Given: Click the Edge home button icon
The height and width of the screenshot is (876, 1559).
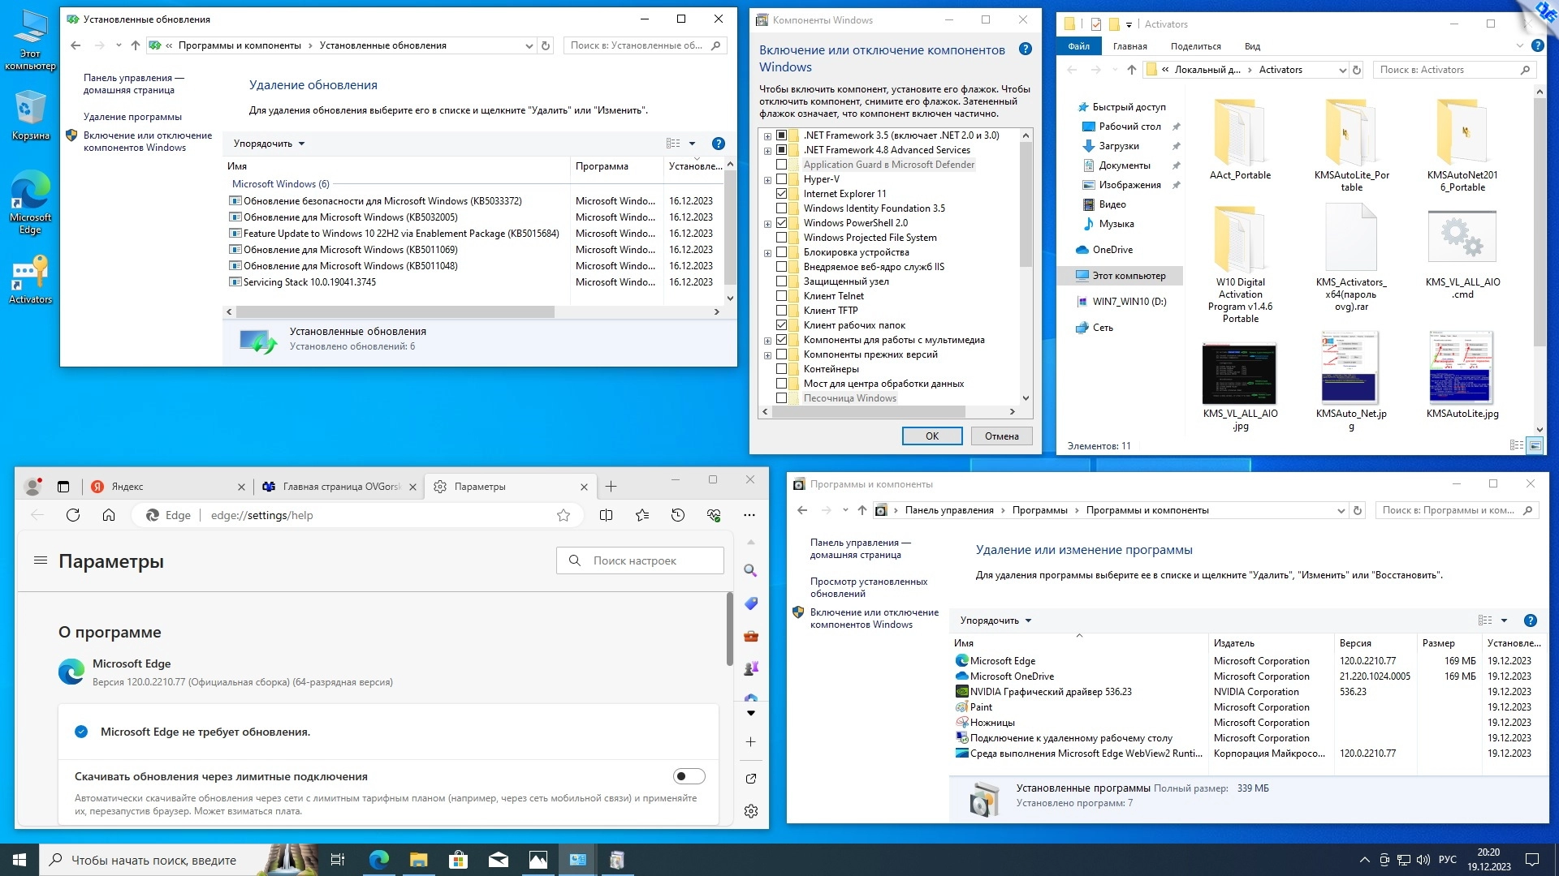Looking at the screenshot, I should tap(109, 515).
